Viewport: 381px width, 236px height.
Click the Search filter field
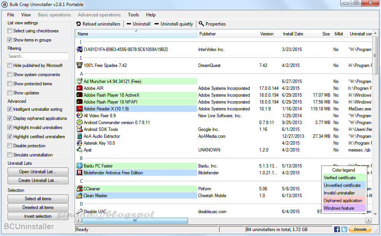(x=38, y=56)
